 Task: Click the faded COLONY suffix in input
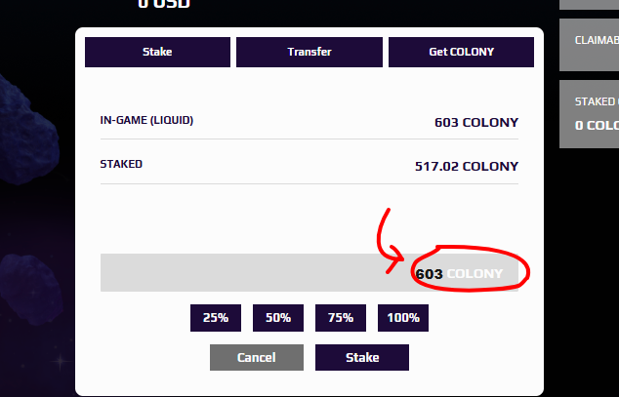pos(475,273)
